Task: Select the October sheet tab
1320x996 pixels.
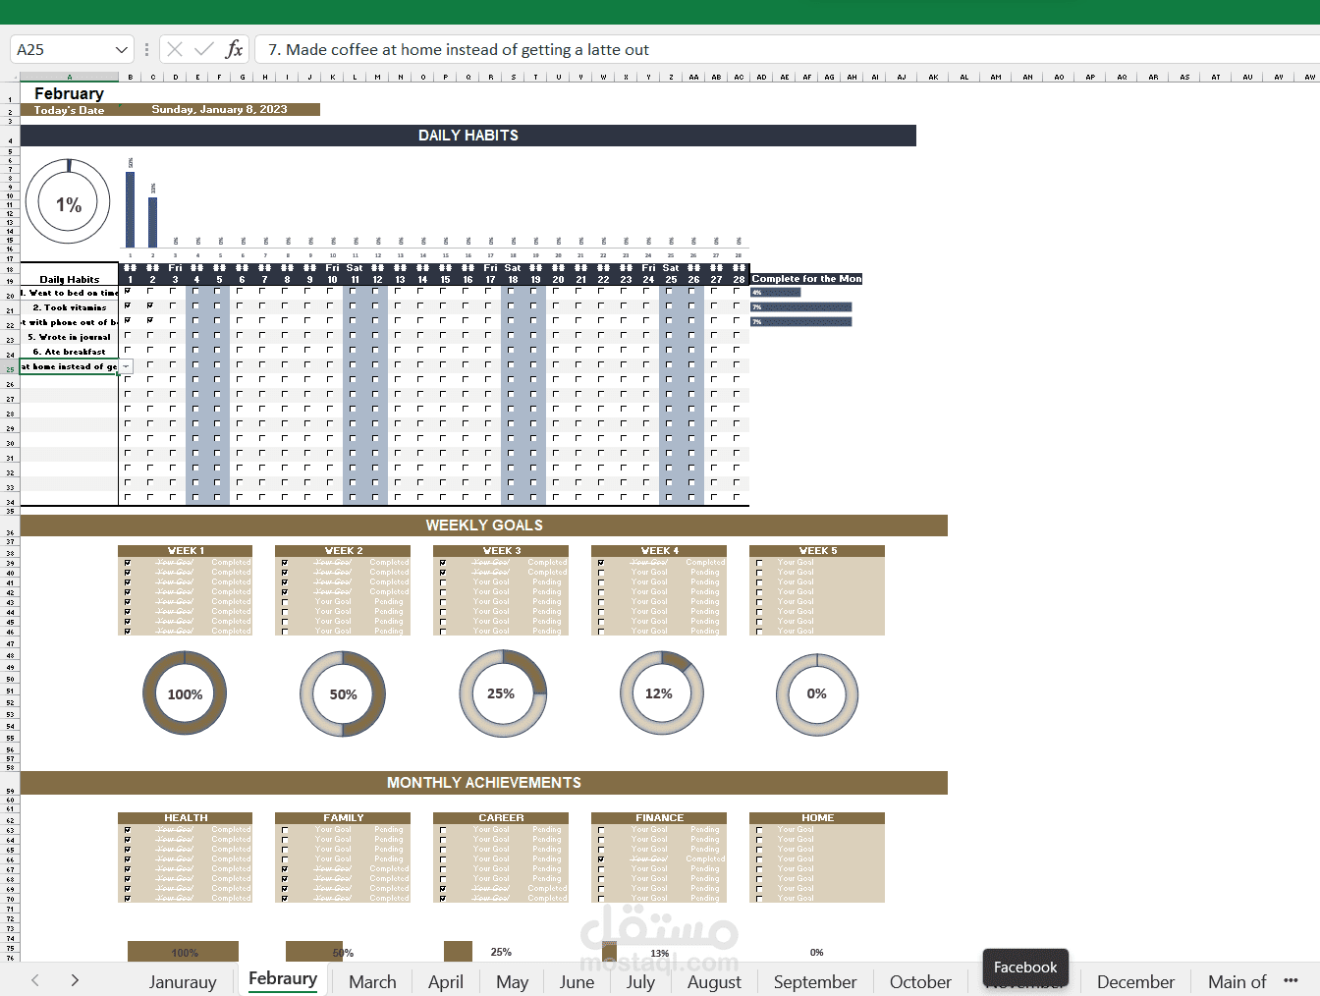Action: pyautogui.click(x=919, y=980)
